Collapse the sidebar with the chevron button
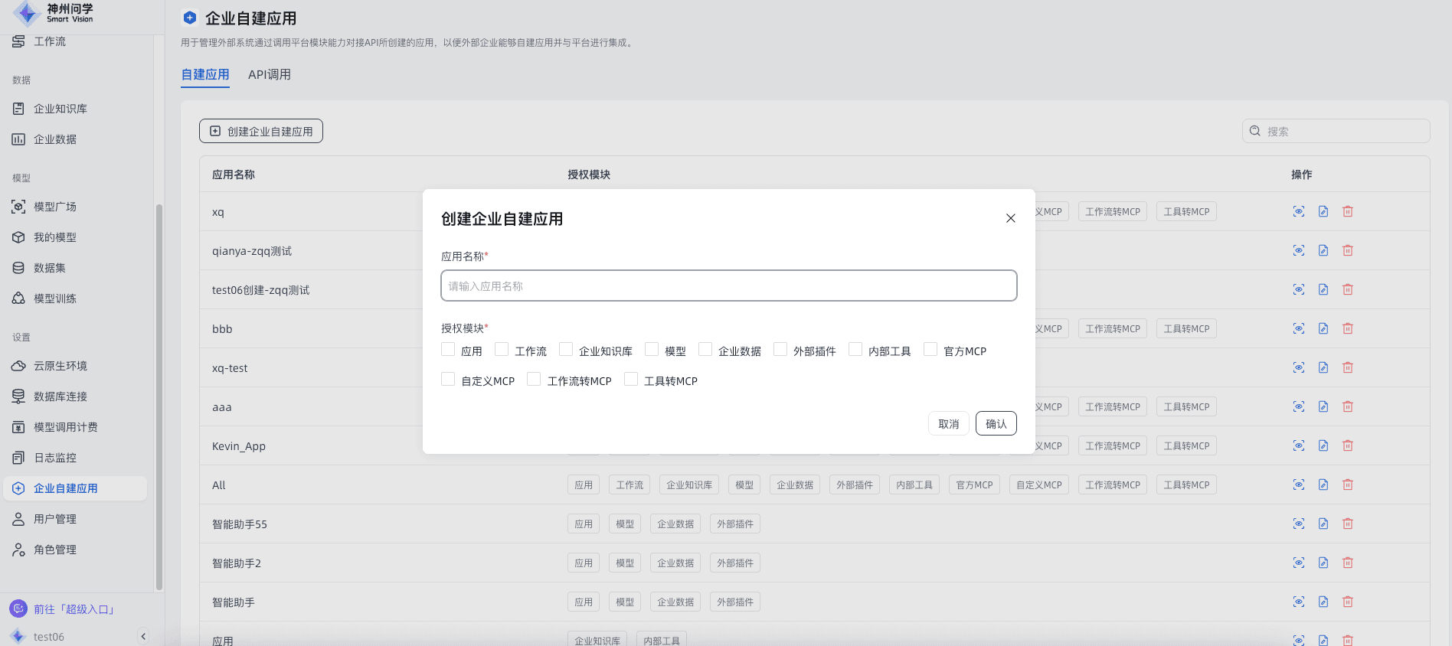This screenshot has height=646, width=1452. 143,636
